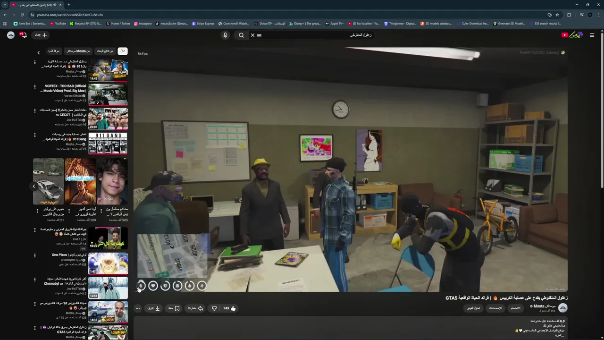This screenshot has height=340, width=604.
Task: Open a new Chrome tab
Action: click(68, 5)
